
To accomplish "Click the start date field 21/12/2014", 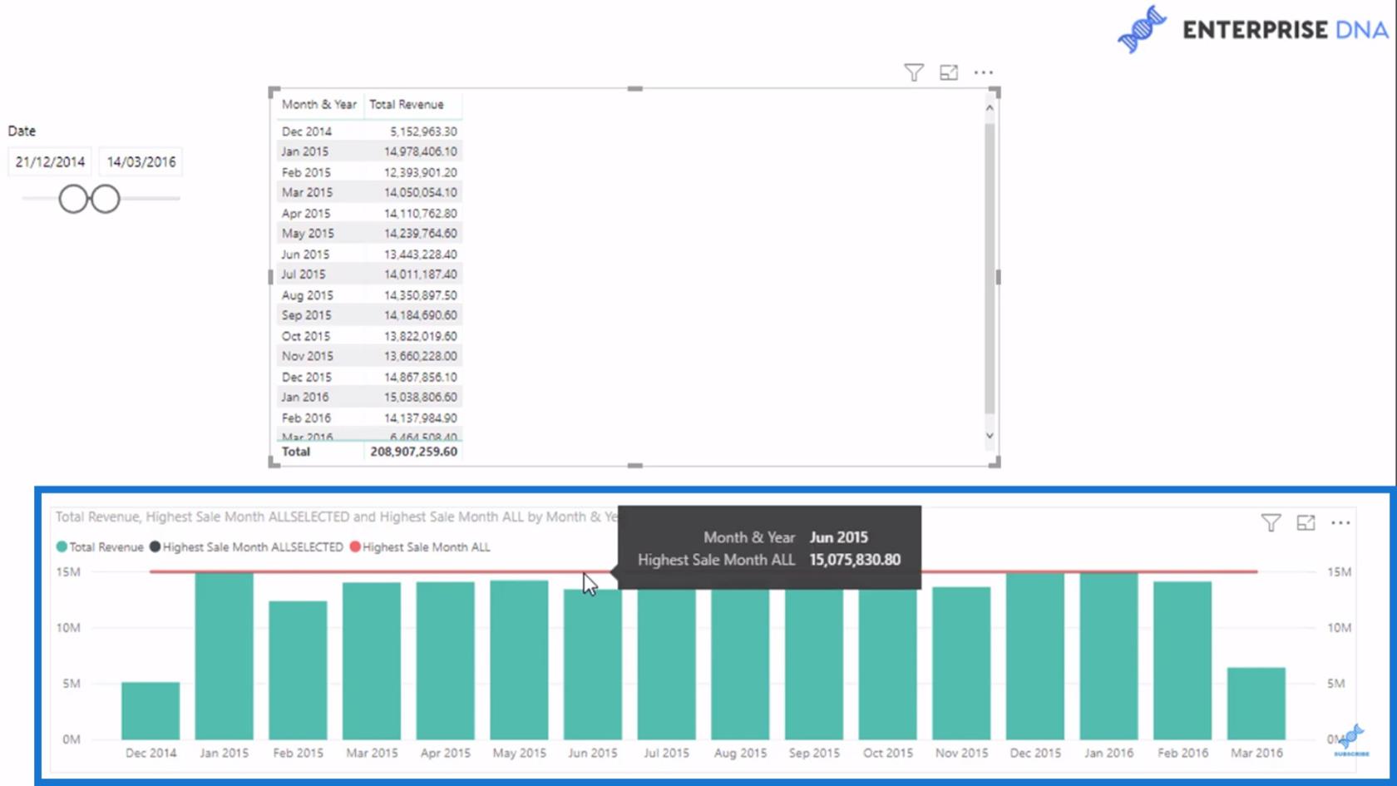I will (x=50, y=162).
